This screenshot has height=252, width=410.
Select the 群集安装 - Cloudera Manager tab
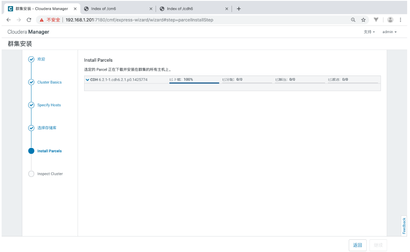coord(42,9)
